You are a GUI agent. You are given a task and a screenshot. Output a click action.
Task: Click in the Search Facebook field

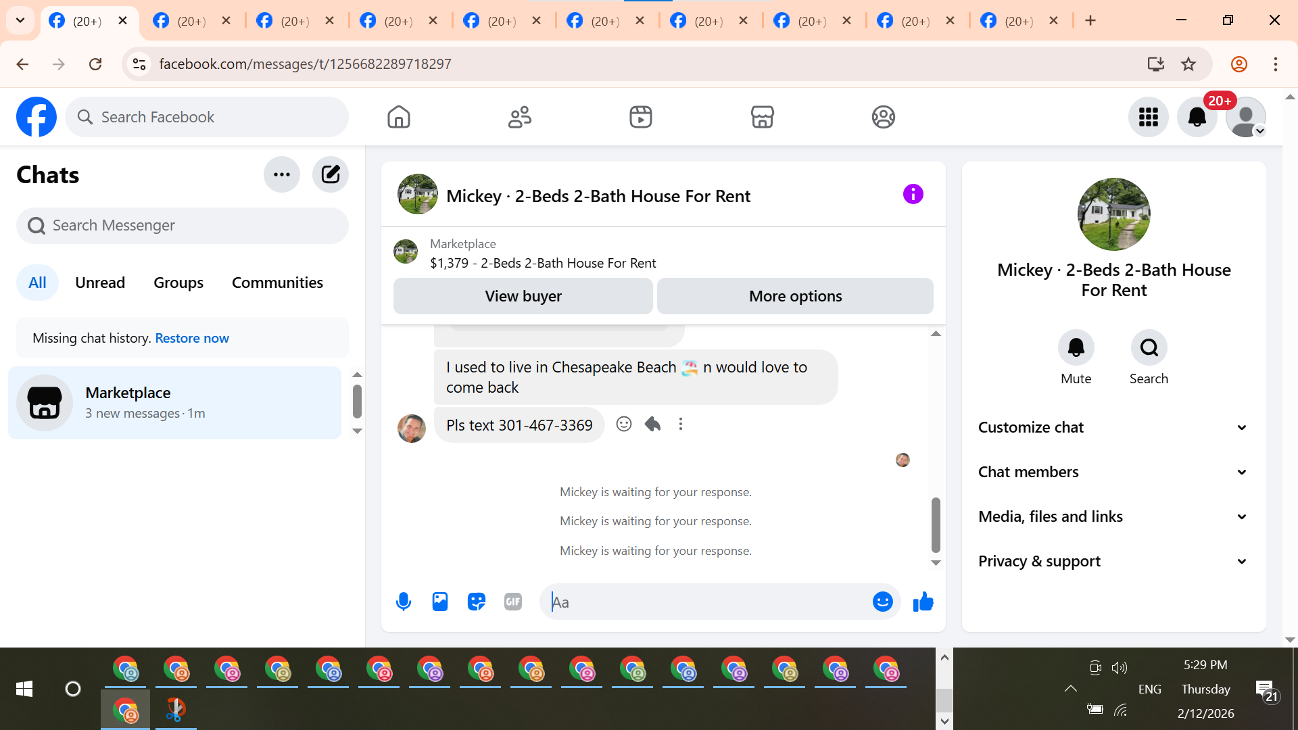click(x=207, y=117)
